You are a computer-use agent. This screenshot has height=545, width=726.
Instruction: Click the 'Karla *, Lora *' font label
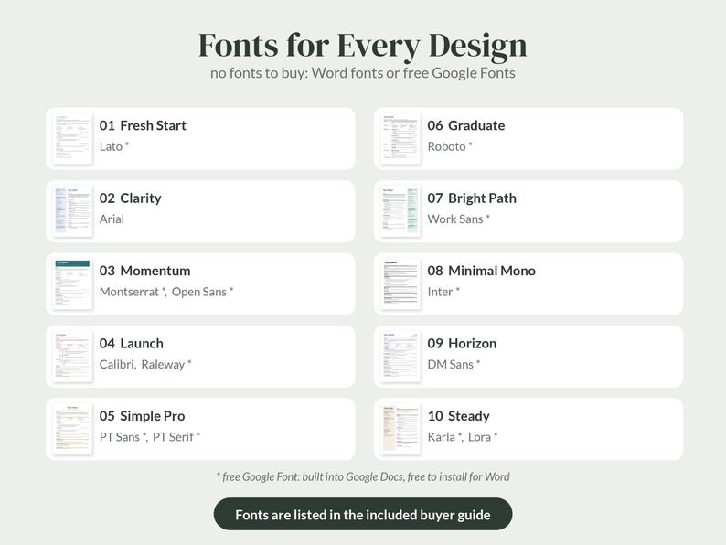(463, 437)
